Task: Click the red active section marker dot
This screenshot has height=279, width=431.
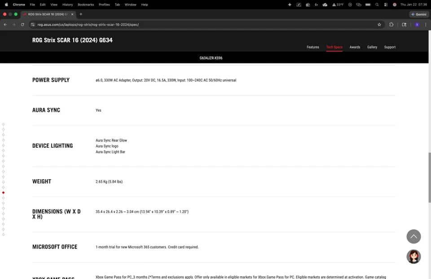Action: point(3,193)
